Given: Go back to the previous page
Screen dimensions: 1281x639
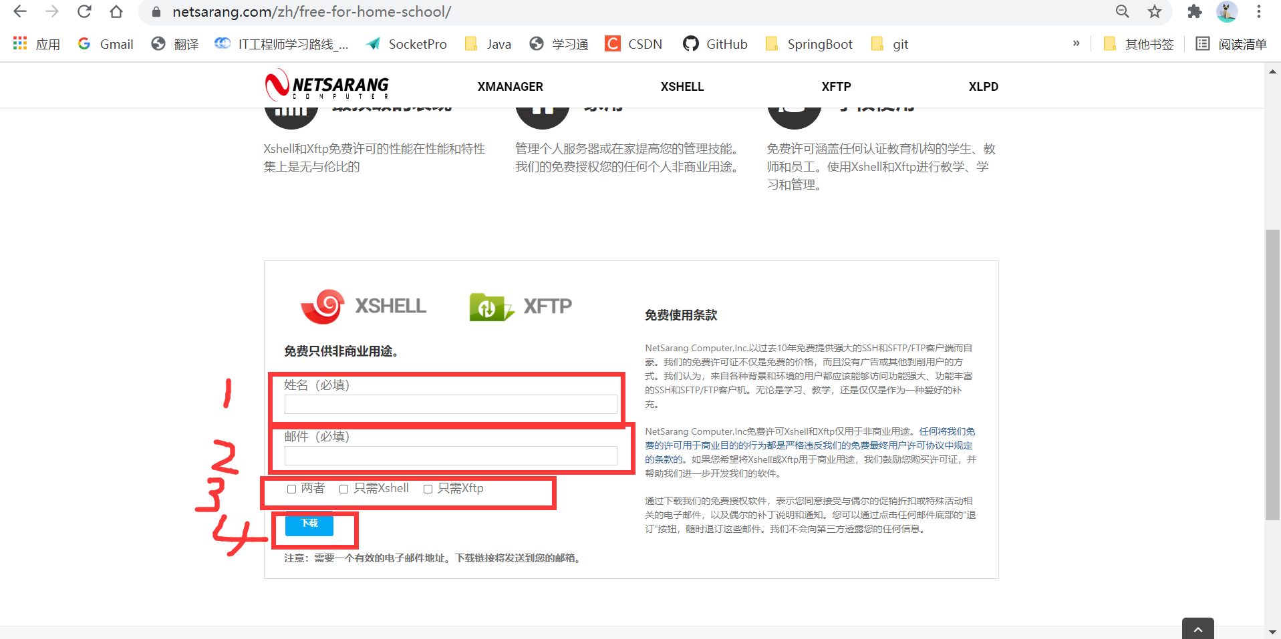Looking at the screenshot, I should click(x=20, y=11).
